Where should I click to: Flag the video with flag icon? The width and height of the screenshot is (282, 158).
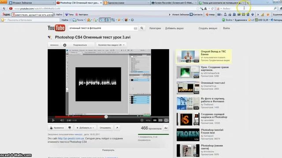117,128
